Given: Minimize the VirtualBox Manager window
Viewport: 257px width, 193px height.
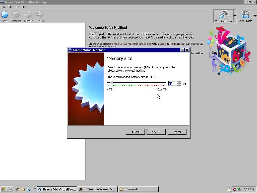Looking at the screenshot, I should coord(245,2).
